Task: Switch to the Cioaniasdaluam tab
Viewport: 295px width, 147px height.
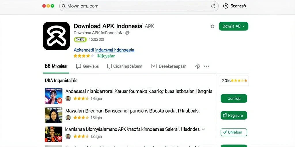Action: 124,66
